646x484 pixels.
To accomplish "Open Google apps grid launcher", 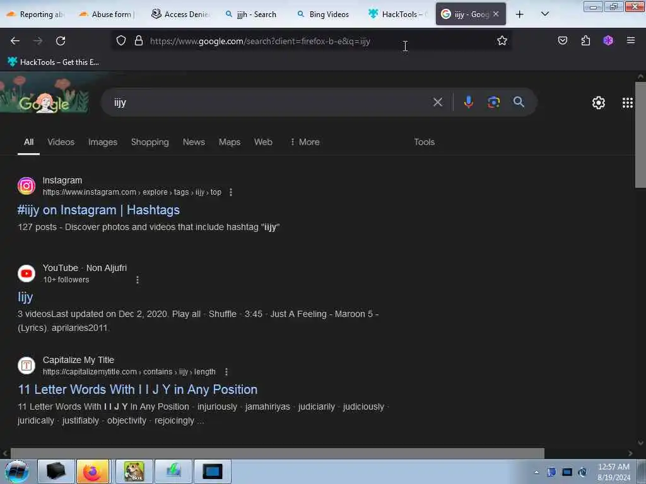I will pyautogui.click(x=628, y=103).
